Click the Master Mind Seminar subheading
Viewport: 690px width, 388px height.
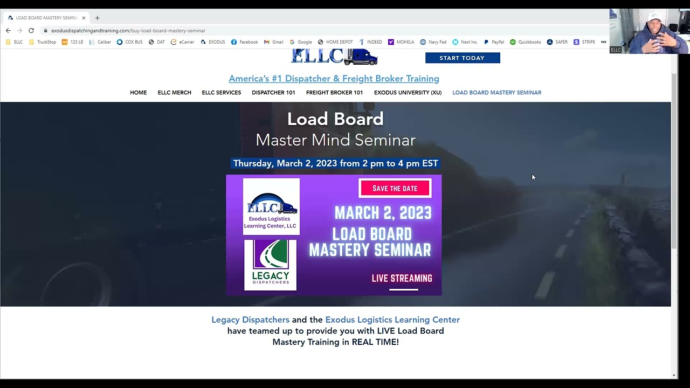[335, 140]
